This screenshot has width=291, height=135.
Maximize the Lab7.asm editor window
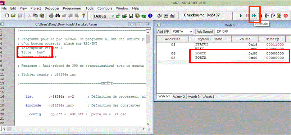pos(140,24)
